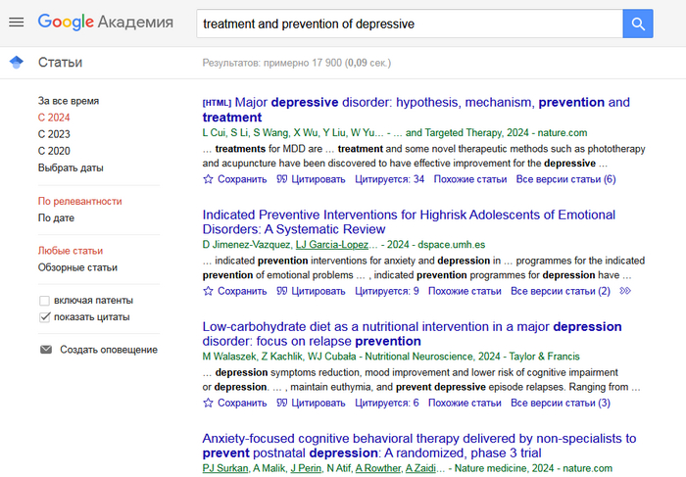The height and width of the screenshot is (477, 686).
Task: Filter results С 2023
Action: pyautogui.click(x=54, y=134)
